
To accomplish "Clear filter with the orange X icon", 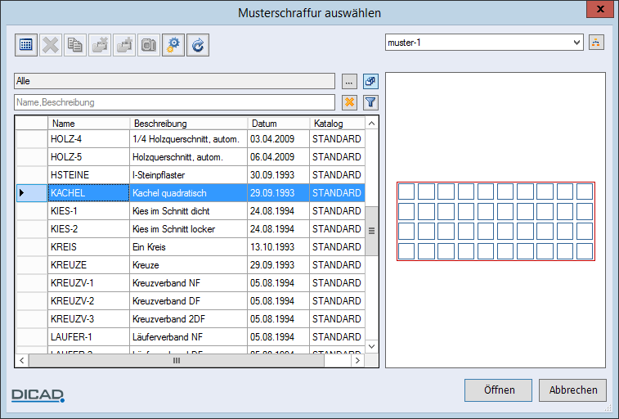I will coord(349,102).
